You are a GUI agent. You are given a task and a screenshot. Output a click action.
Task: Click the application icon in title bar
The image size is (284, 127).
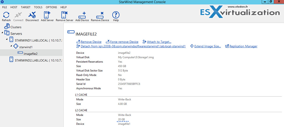click(x=2, y=2)
